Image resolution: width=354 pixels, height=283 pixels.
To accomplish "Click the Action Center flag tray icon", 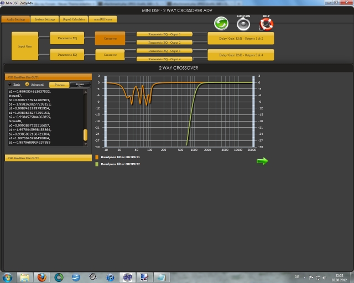I will (x=311, y=277).
